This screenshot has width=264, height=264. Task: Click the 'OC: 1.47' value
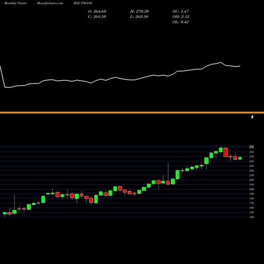coord(181,12)
